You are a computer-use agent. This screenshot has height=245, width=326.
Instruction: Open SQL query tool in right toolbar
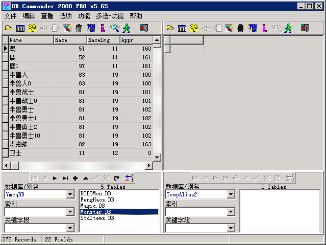194,28
